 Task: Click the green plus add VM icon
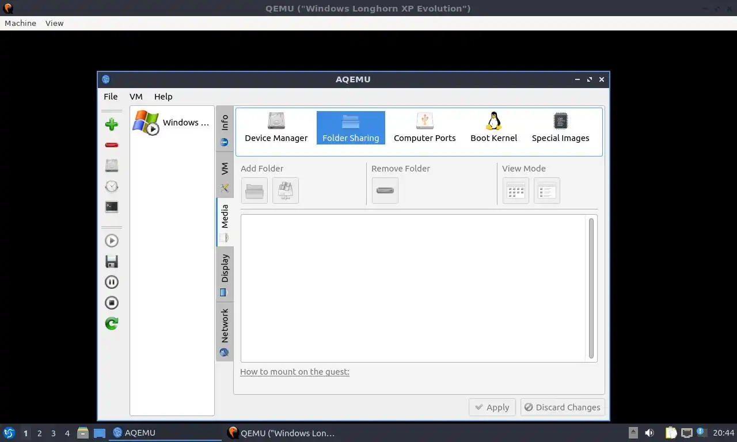112,124
